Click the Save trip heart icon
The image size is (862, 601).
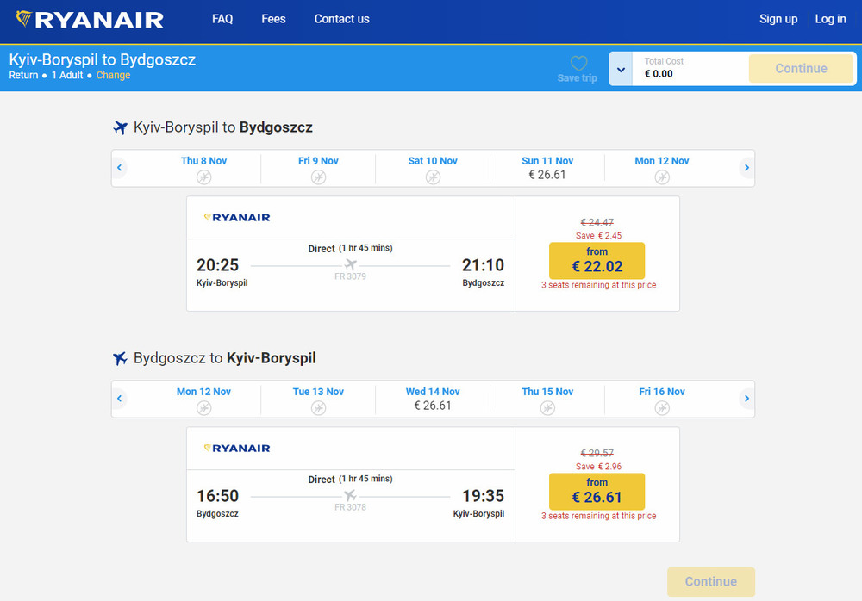(578, 64)
